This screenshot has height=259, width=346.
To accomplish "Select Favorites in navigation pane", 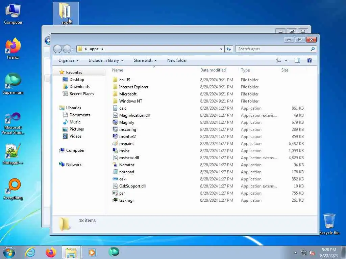I will pyautogui.click(x=74, y=73).
